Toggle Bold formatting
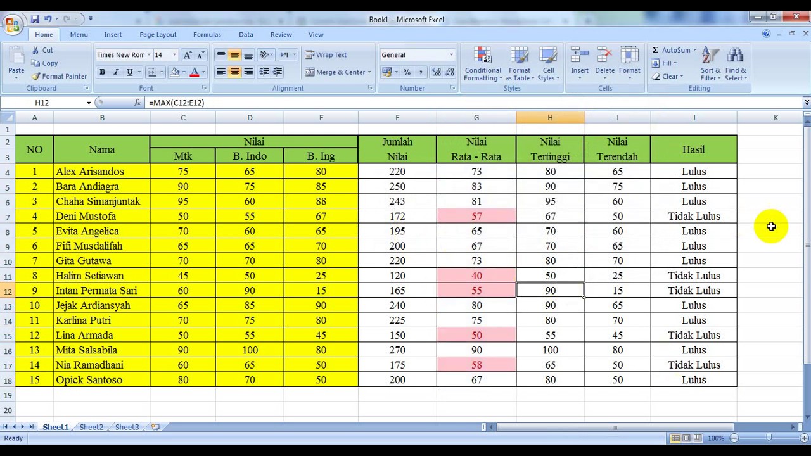The height and width of the screenshot is (456, 811). pos(102,72)
